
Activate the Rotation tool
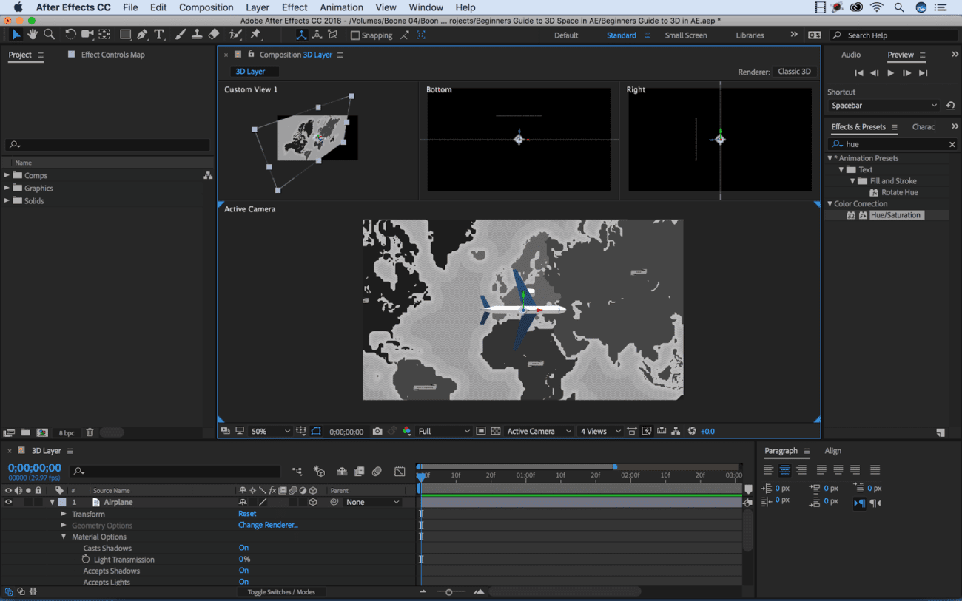70,34
